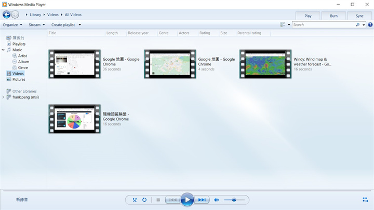The height and width of the screenshot is (210, 374).
Task: Click the Play button in playback controls
Action: click(187, 200)
